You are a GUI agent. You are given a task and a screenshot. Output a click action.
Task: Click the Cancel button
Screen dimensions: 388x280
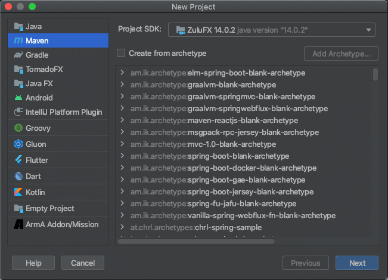coord(83,263)
